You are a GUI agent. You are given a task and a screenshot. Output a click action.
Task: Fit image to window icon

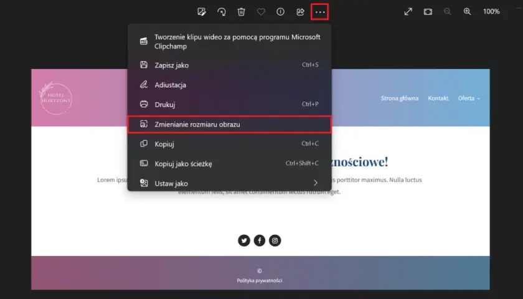coord(428,12)
